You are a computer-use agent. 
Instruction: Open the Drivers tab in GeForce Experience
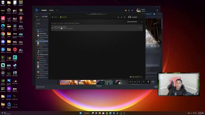pos(63,17)
